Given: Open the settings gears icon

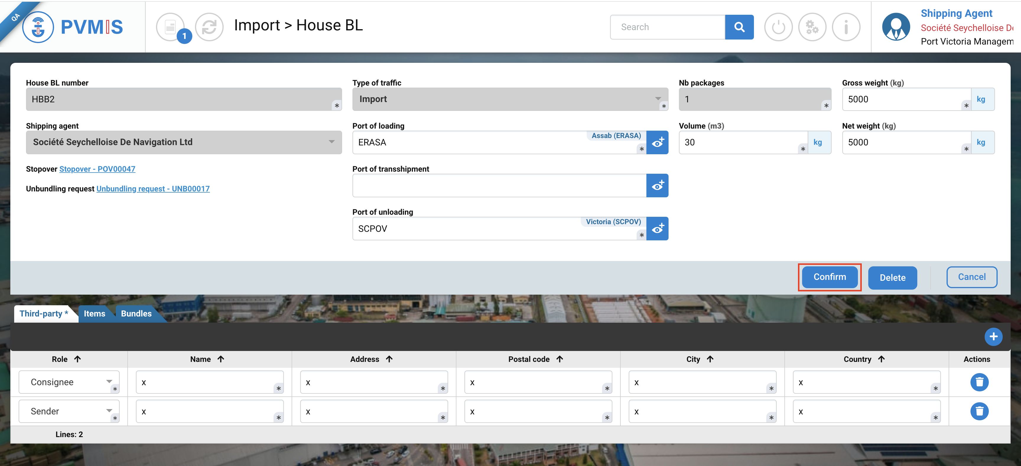Looking at the screenshot, I should pos(812,27).
